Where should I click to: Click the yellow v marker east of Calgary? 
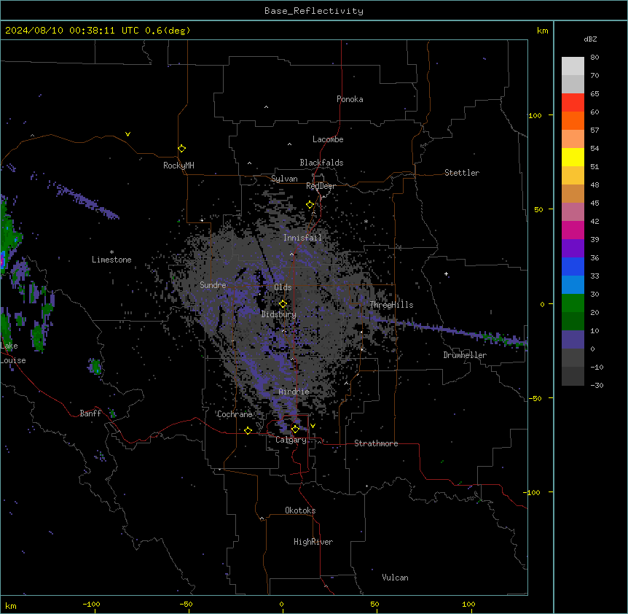pyautogui.click(x=313, y=426)
